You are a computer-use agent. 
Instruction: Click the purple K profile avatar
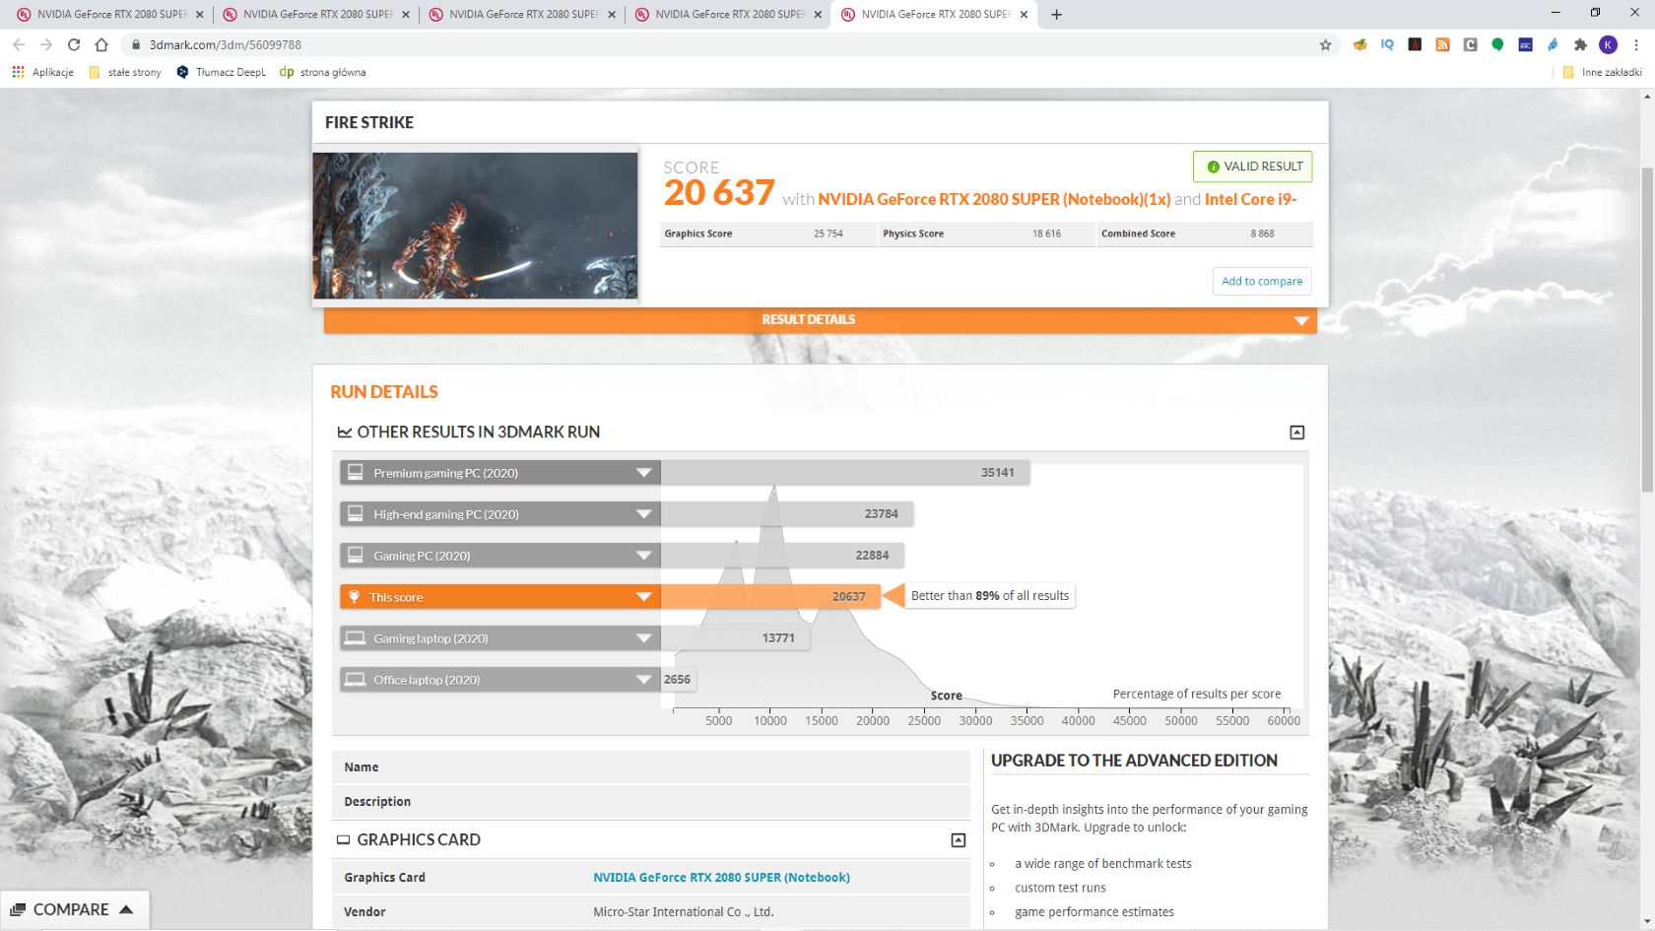(1608, 44)
